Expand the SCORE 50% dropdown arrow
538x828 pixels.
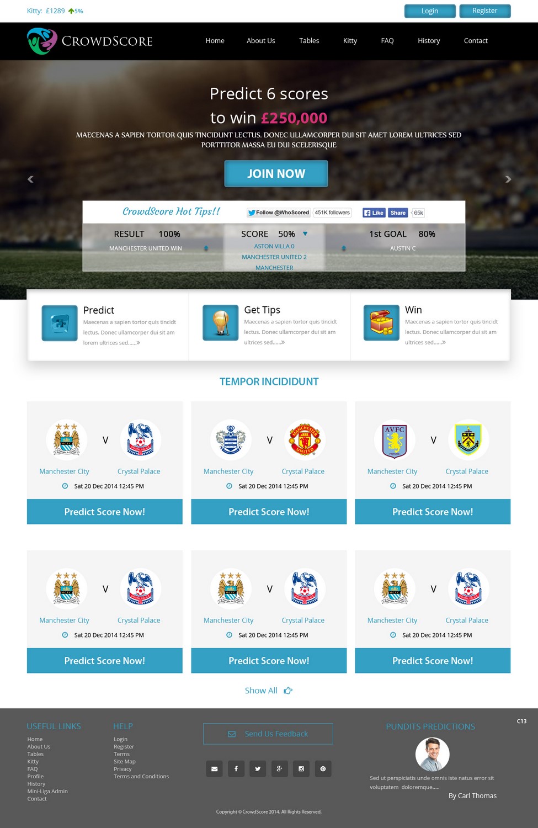[x=305, y=233]
